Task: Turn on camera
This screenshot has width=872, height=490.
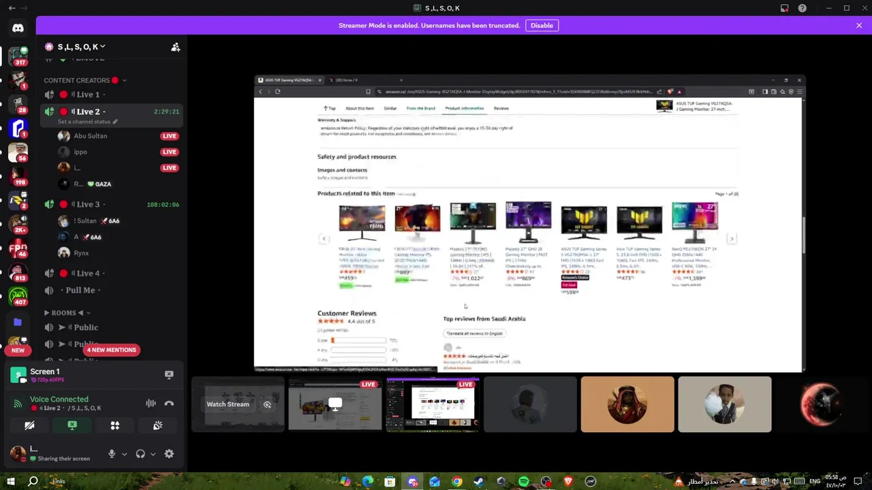Action: tap(29, 425)
